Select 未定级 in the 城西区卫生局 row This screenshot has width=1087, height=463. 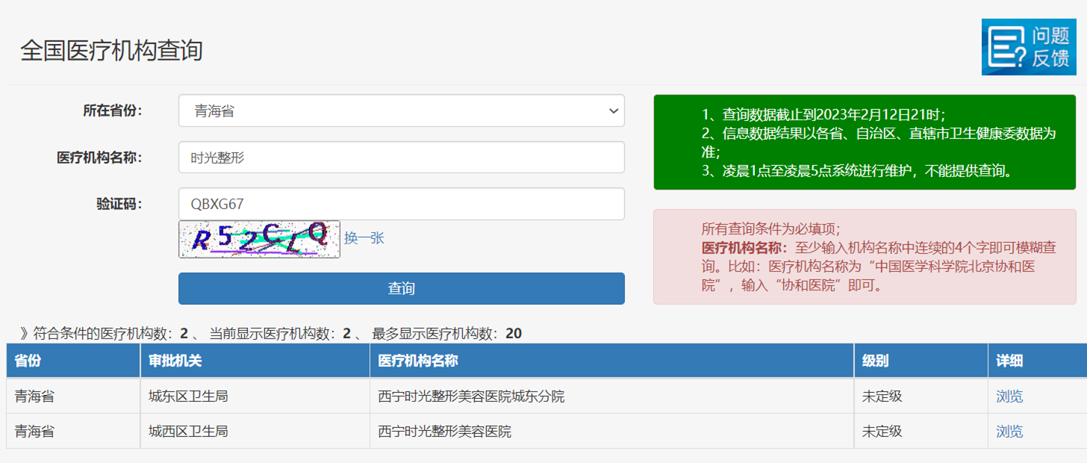tap(921, 432)
